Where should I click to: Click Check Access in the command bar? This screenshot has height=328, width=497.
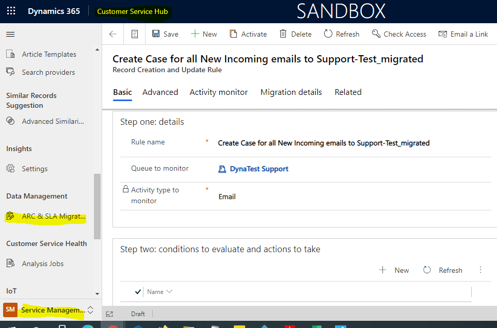point(399,34)
